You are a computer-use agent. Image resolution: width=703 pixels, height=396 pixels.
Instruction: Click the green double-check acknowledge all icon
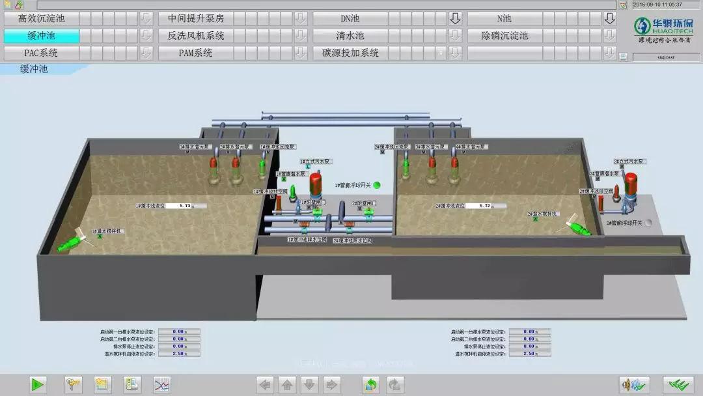pyautogui.click(x=679, y=385)
